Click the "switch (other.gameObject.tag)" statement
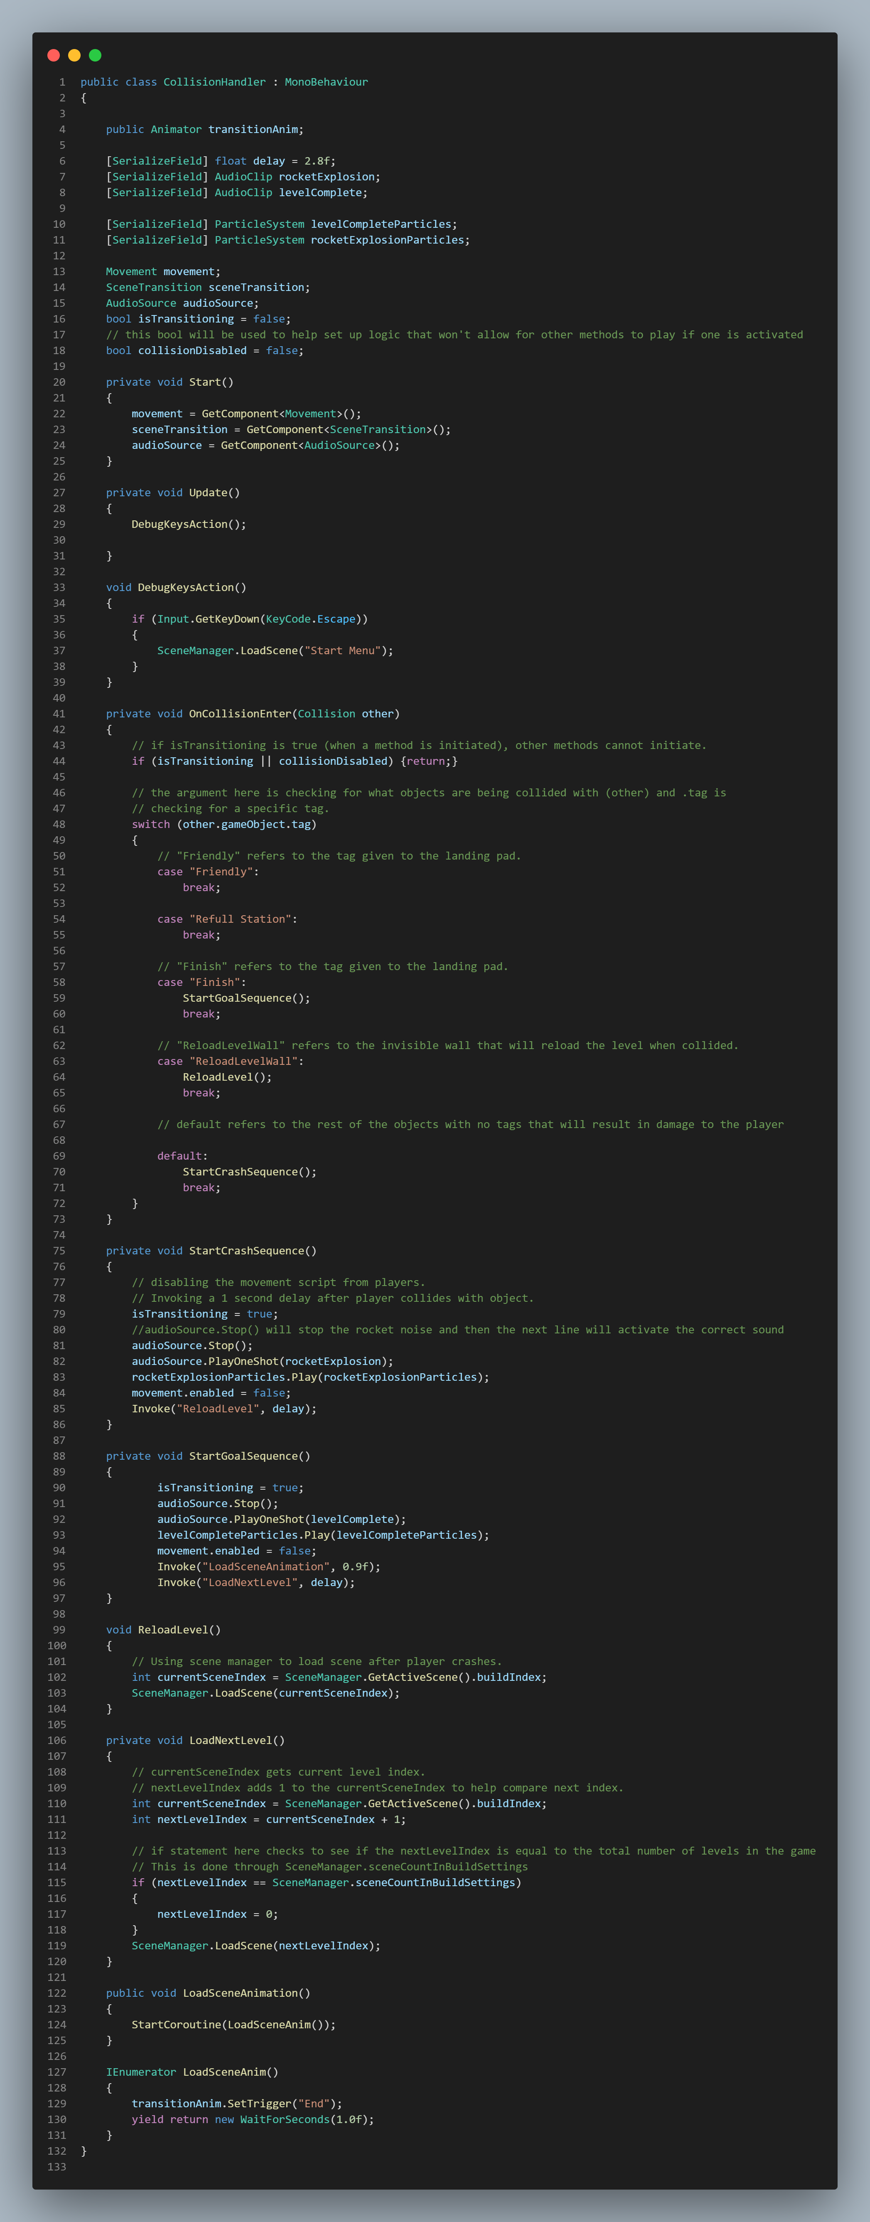Screen dimensions: 870x2222 [224, 825]
